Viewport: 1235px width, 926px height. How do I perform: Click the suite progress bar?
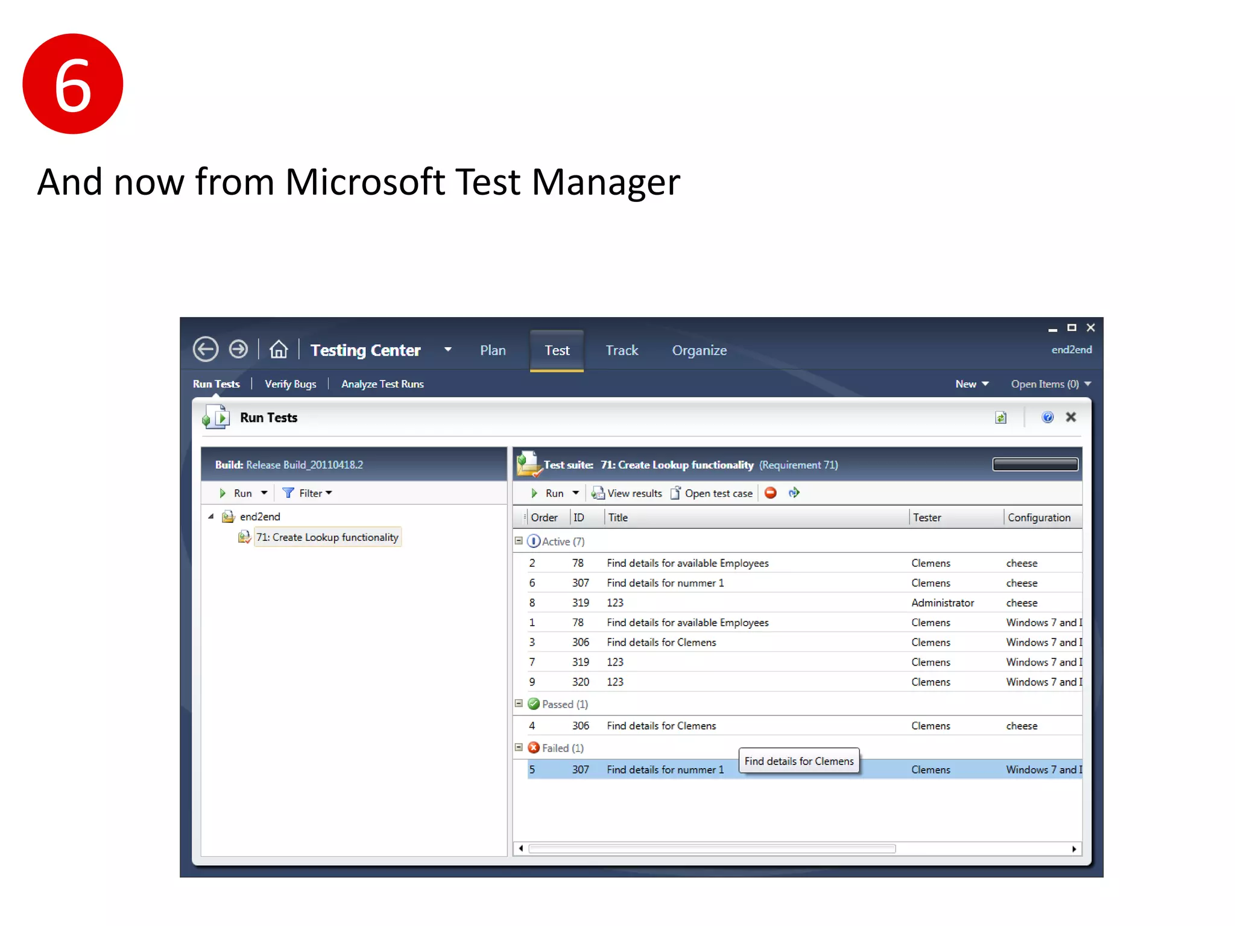(x=1035, y=464)
